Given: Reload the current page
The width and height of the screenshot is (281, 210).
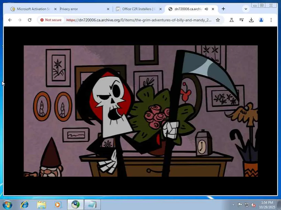Looking at the screenshot, I should point(30,20).
